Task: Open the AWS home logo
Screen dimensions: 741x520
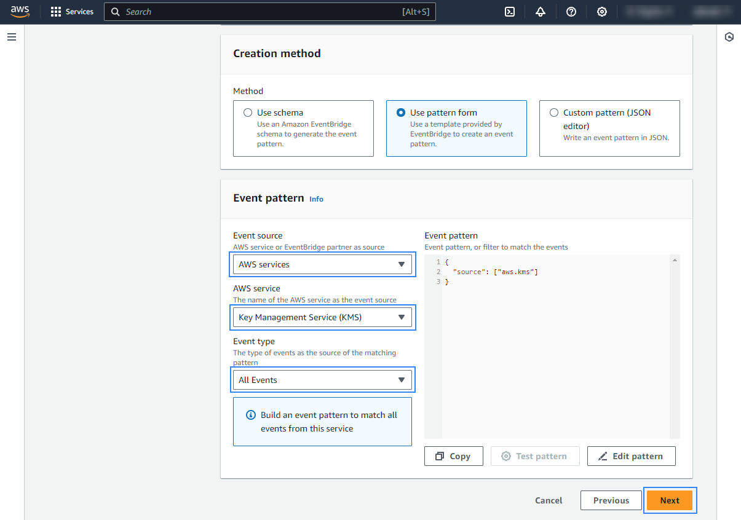Action: [x=20, y=12]
